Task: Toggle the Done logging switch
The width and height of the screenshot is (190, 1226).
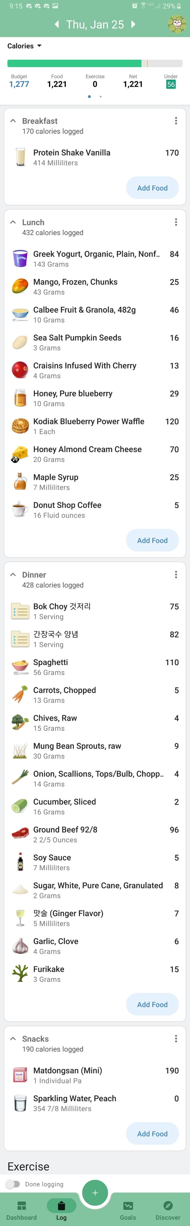Action: click(13, 1184)
